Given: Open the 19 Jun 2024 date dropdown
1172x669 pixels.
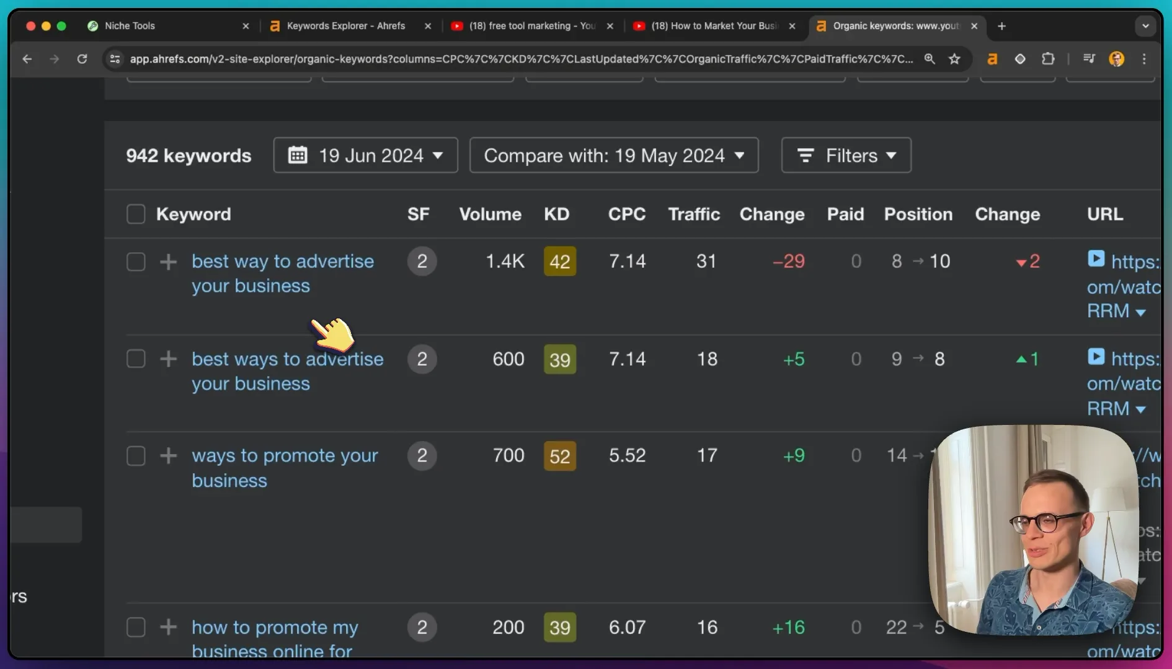Looking at the screenshot, I should click(366, 155).
